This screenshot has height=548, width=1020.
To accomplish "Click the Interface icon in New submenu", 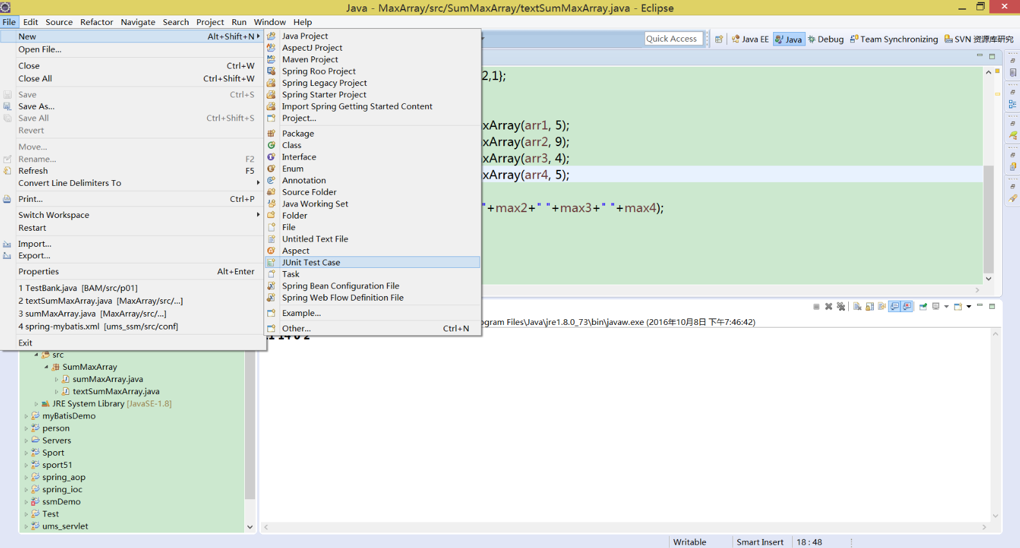I will pos(271,157).
